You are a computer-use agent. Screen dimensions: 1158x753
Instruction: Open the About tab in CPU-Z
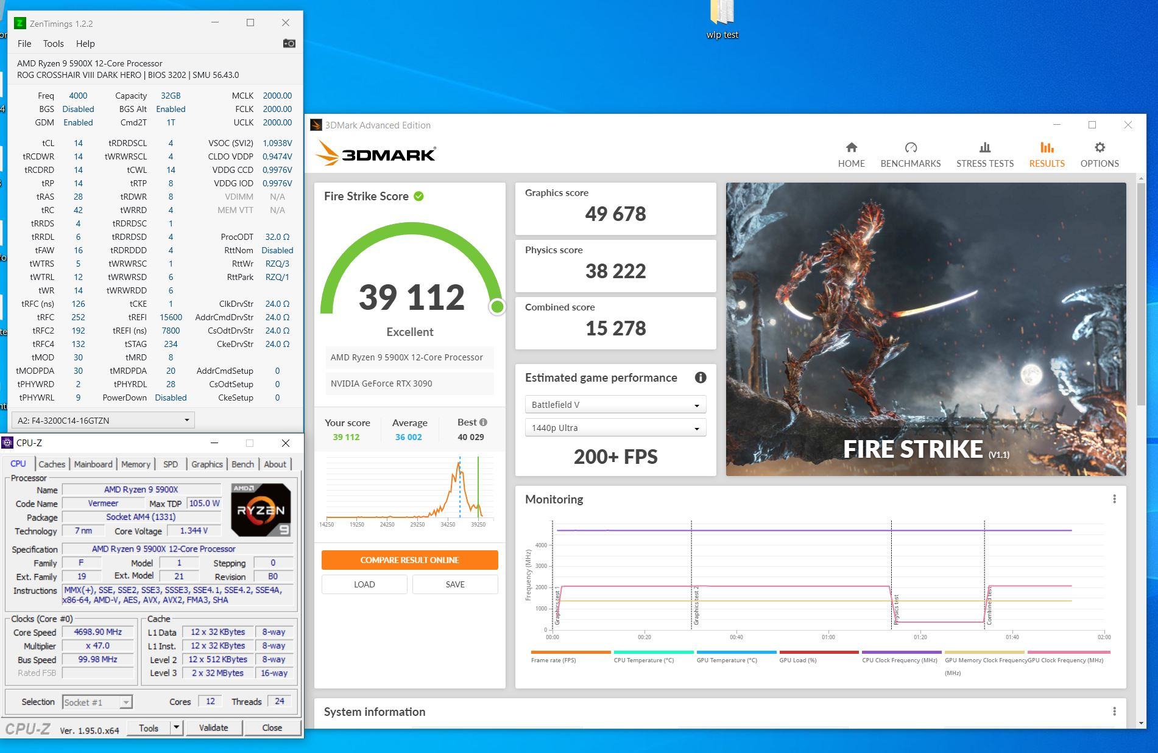[275, 464]
